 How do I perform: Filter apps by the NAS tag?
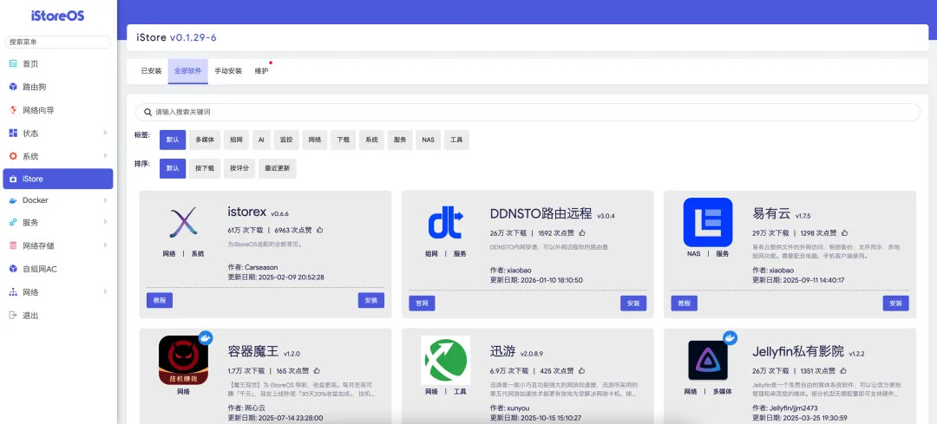428,140
